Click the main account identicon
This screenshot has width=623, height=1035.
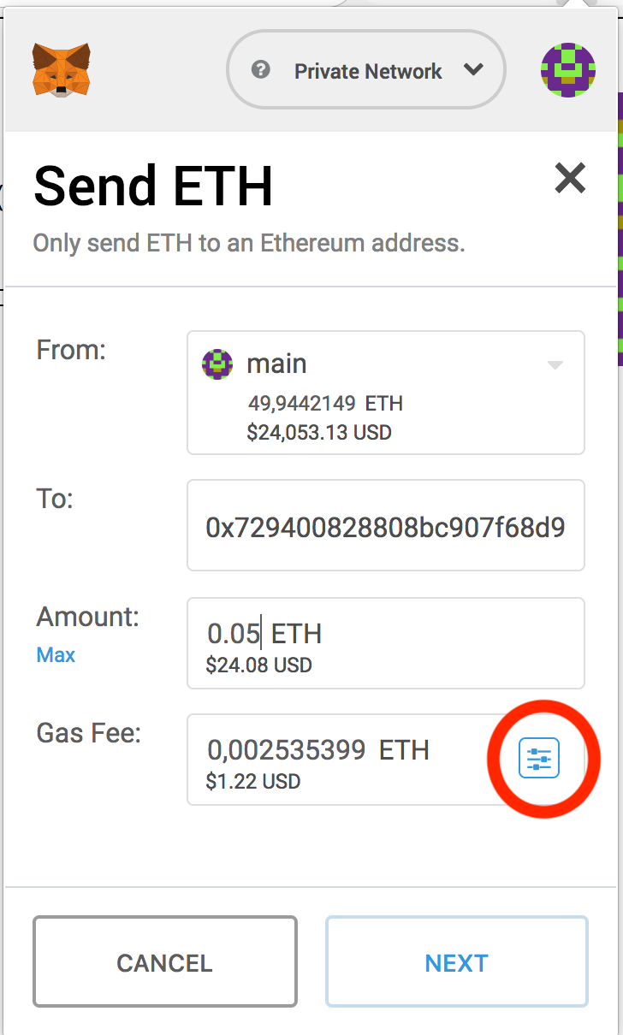221,364
